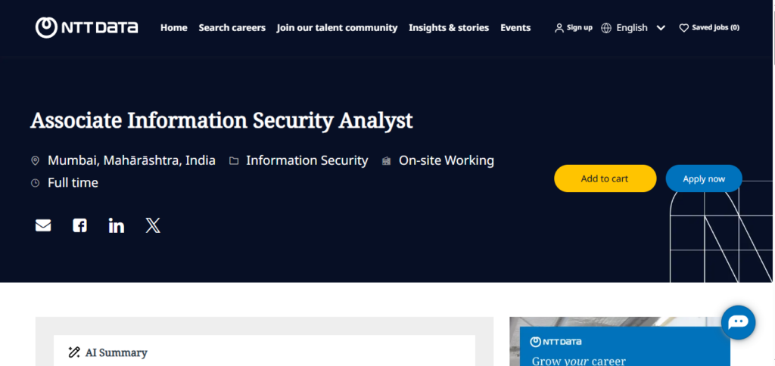View Saved jobs (0) link
775x366 pixels.
point(716,28)
